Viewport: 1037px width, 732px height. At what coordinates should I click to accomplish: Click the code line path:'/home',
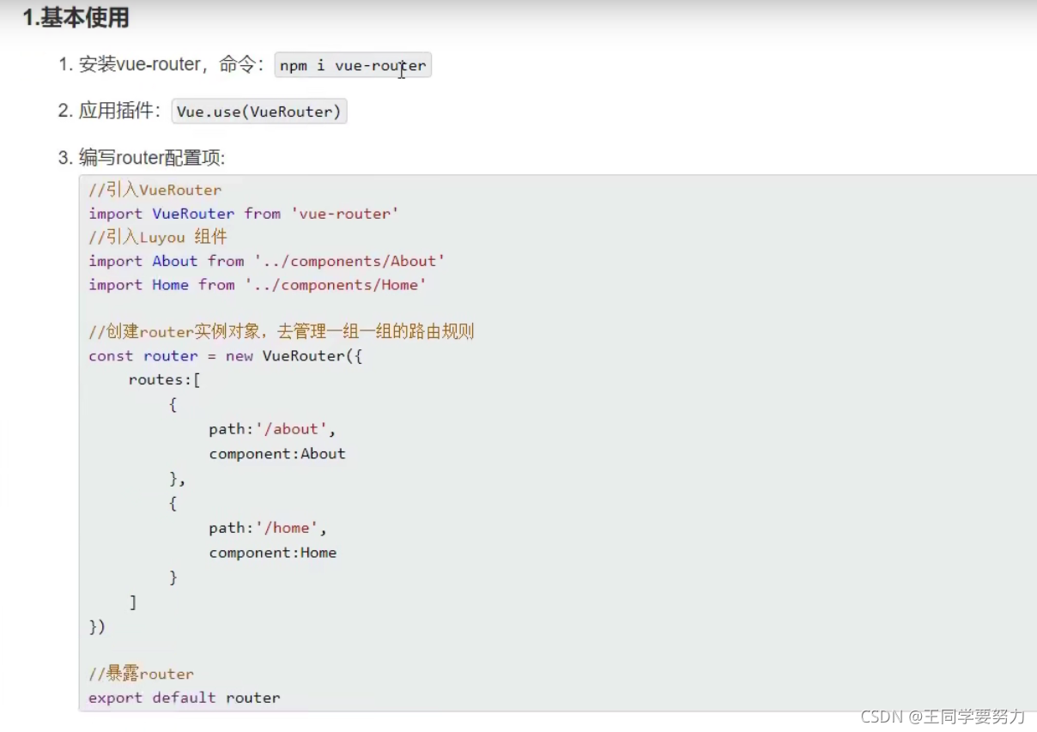point(268,529)
